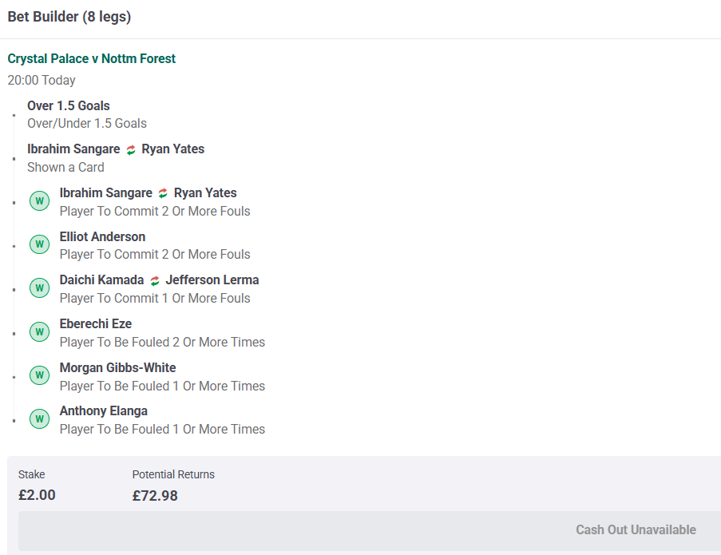The width and height of the screenshot is (721, 555).
Task: Click the Elliot Anderson player name
Action: (102, 237)
